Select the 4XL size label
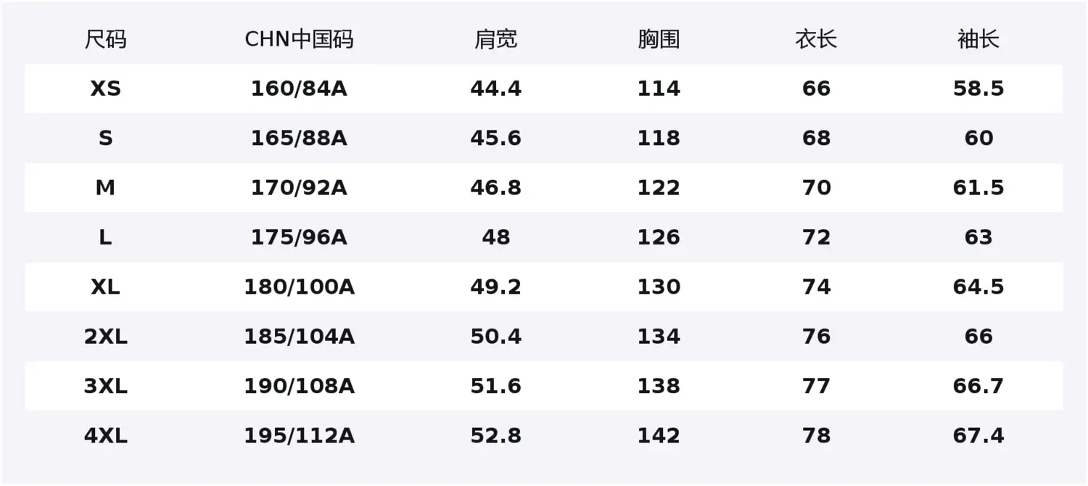 [x=106, y=436]
